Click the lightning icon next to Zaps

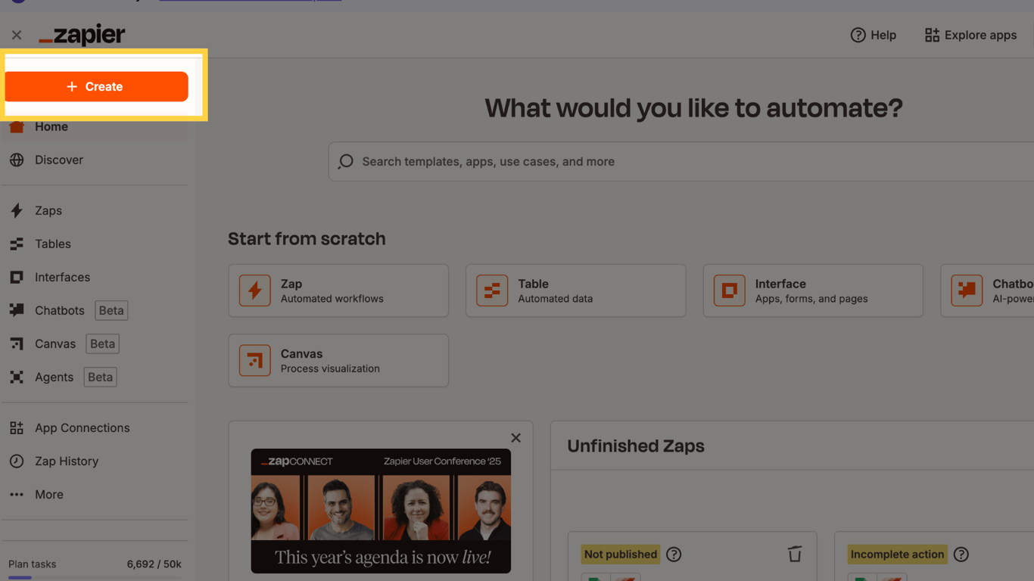(x=17, y=210)
